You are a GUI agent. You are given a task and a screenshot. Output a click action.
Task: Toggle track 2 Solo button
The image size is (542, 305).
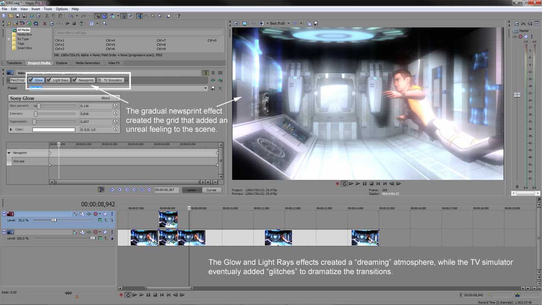112,232
